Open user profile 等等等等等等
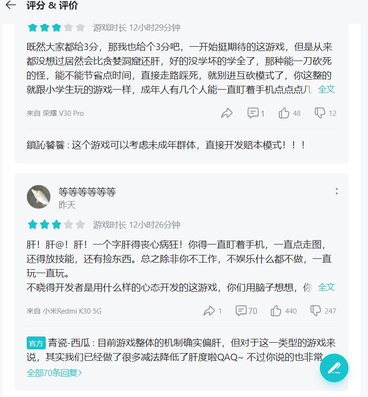368x397 pixels. pyautogui.click(x=87, y=192)
